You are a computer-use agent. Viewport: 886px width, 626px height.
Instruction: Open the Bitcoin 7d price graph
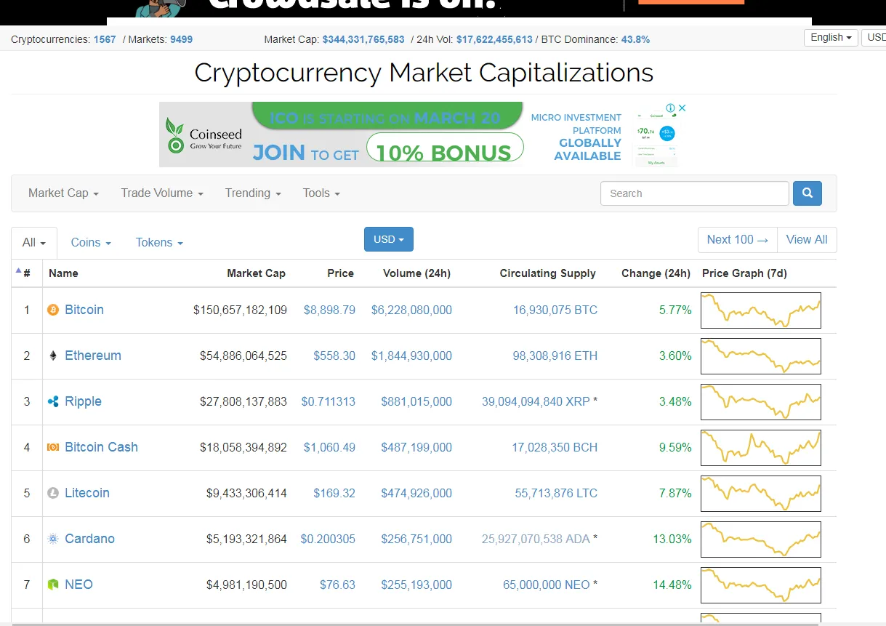(x=761, y=310)
